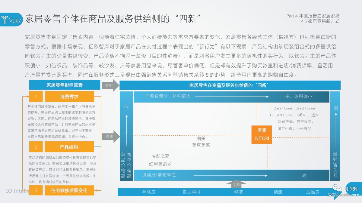Click the 家居零售影响因素 header bar

(65, 85)
